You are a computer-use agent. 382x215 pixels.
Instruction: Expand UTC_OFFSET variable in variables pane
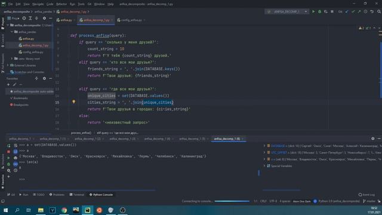(264, 152)
